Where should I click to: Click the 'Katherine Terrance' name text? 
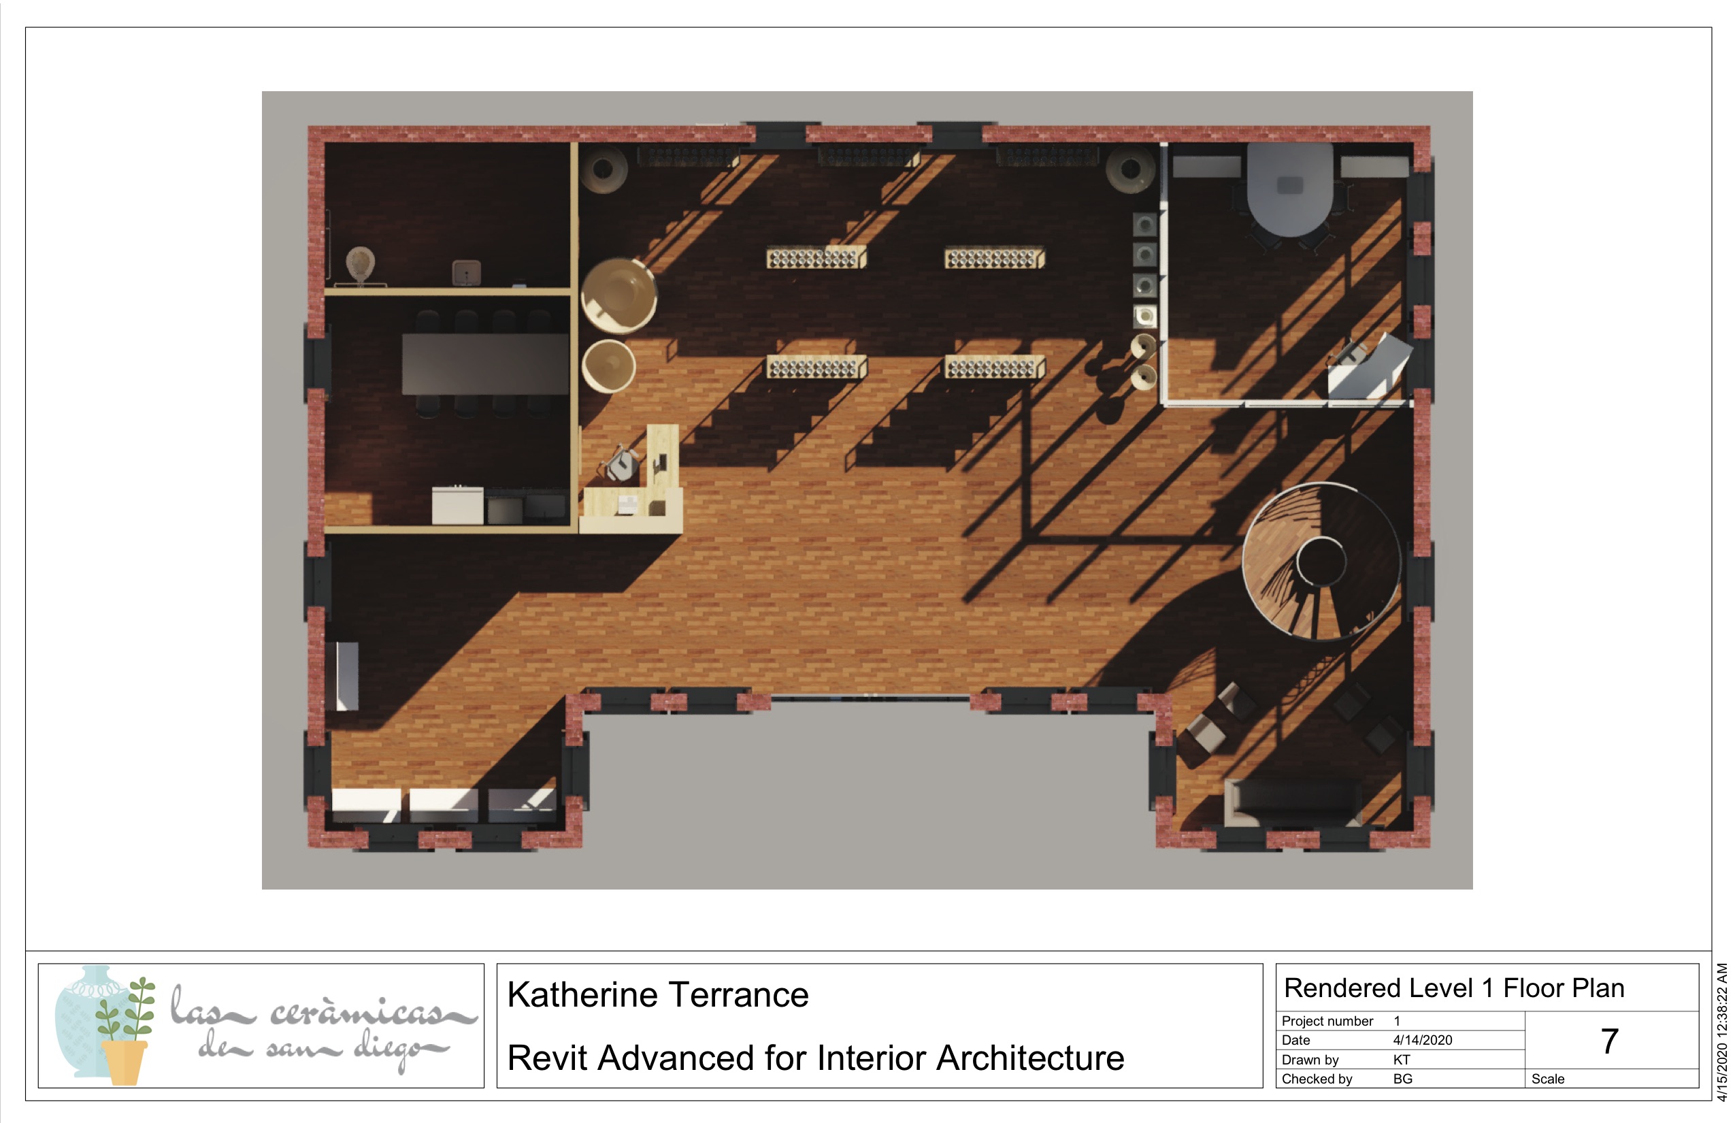pyautogui.click(x=657, y=994)
